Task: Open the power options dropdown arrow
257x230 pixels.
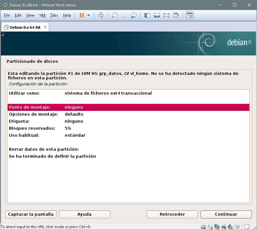Action: coord(88,15)
